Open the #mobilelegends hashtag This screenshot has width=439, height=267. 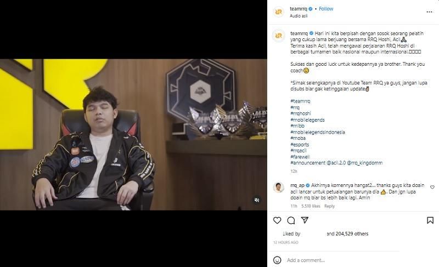(x=307, y=120)
